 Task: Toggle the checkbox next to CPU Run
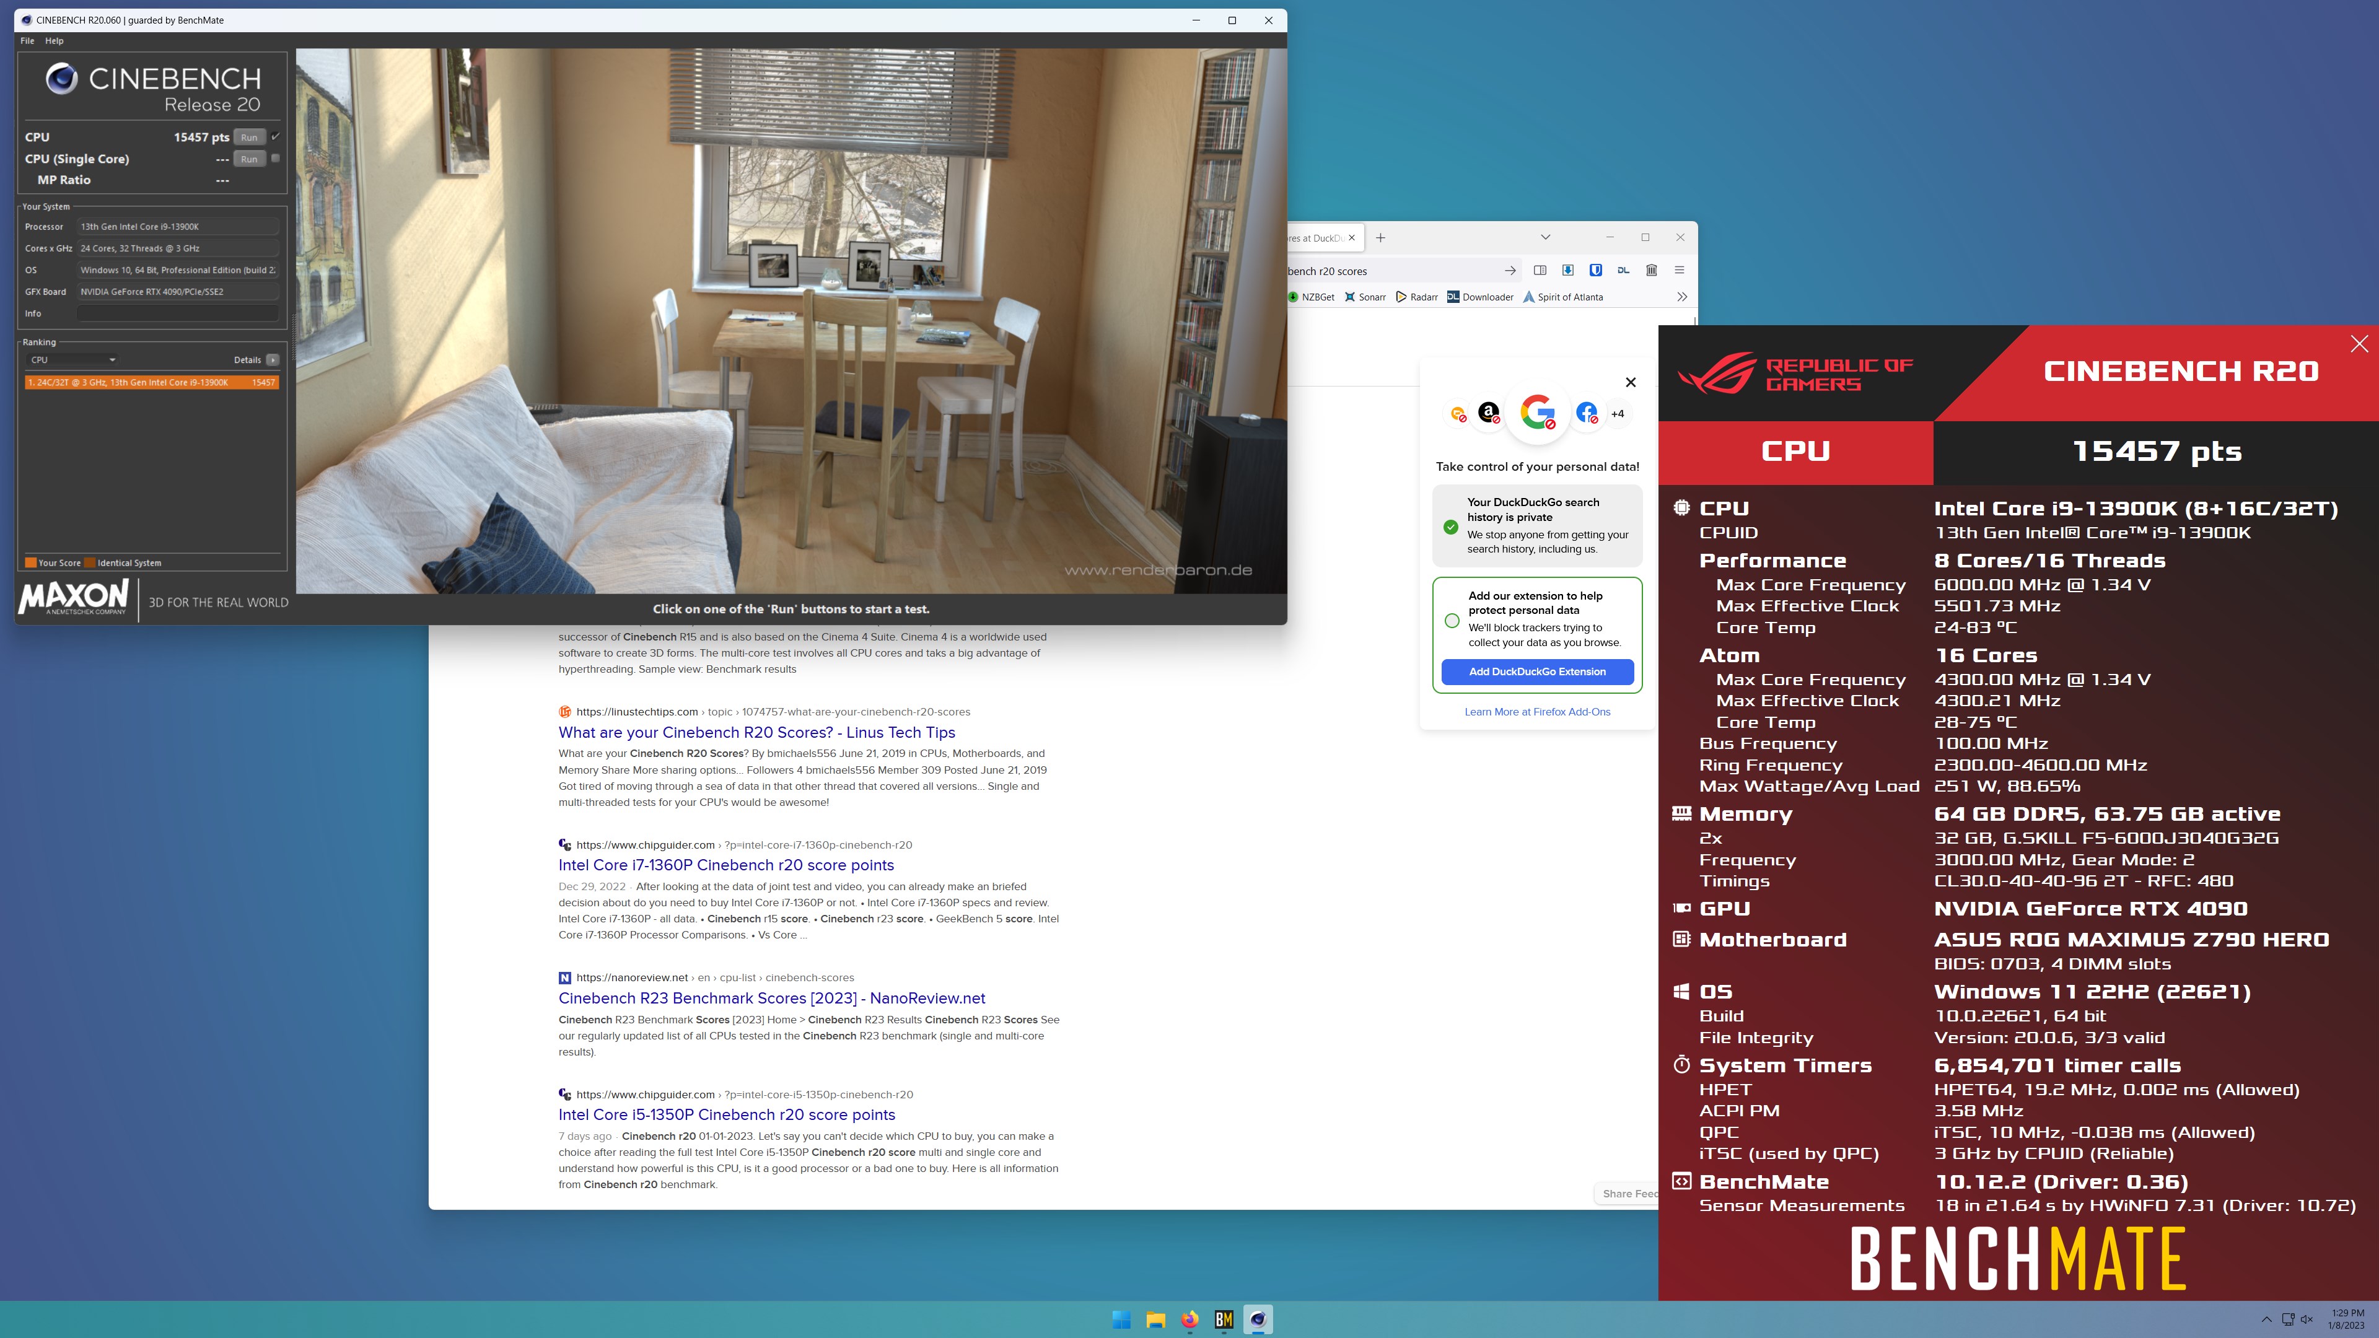pos(275,137)
